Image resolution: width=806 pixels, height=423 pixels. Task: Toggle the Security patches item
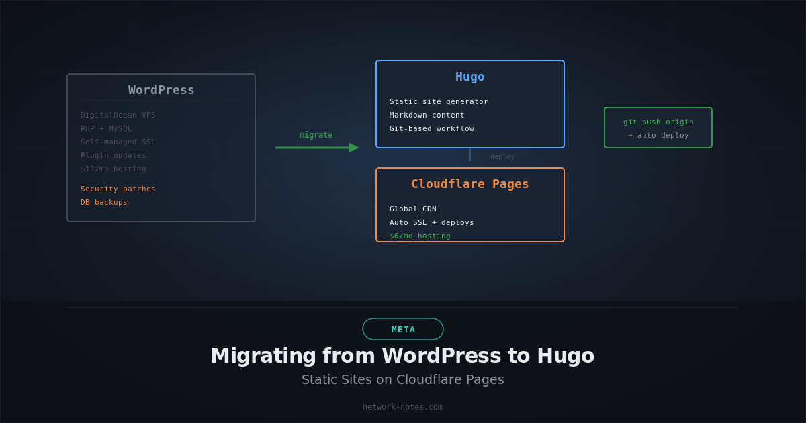(x=118, y=189)
